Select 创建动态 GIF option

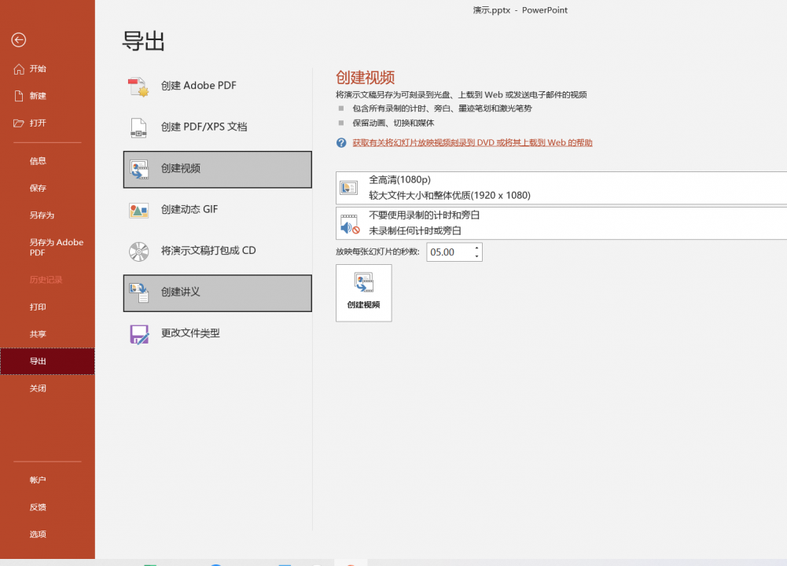point(217,210)
